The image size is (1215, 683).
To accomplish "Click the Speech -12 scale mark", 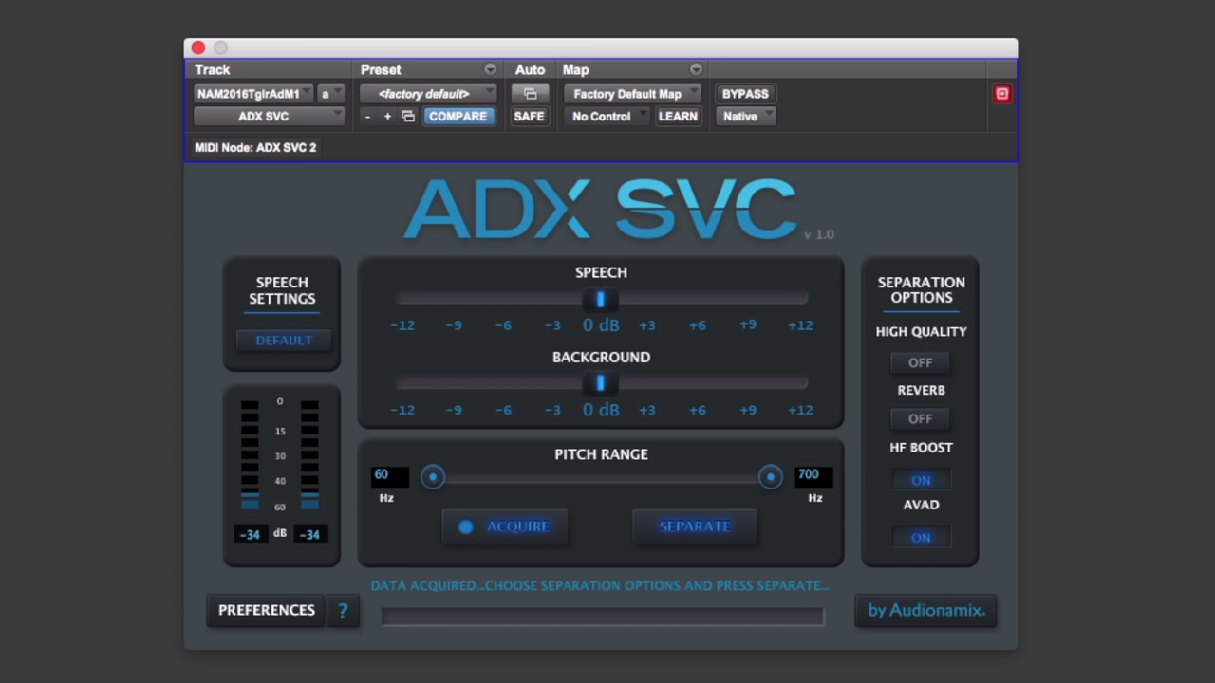I will point(402,325).
